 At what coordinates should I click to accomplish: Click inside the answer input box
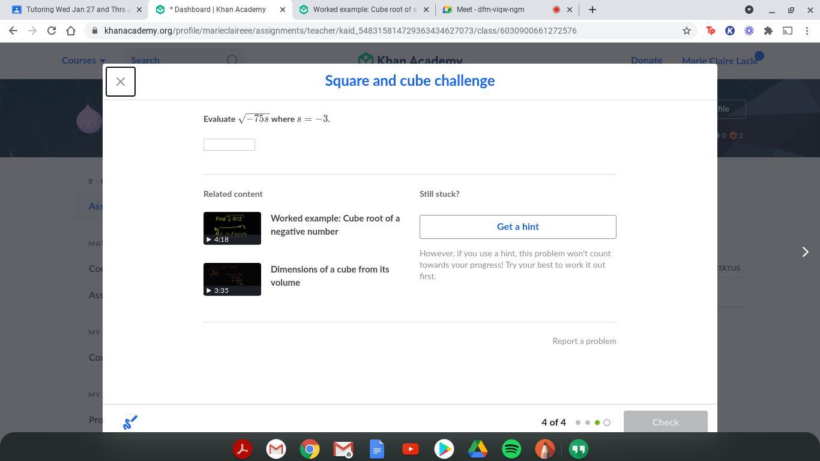tap(229, 144)
